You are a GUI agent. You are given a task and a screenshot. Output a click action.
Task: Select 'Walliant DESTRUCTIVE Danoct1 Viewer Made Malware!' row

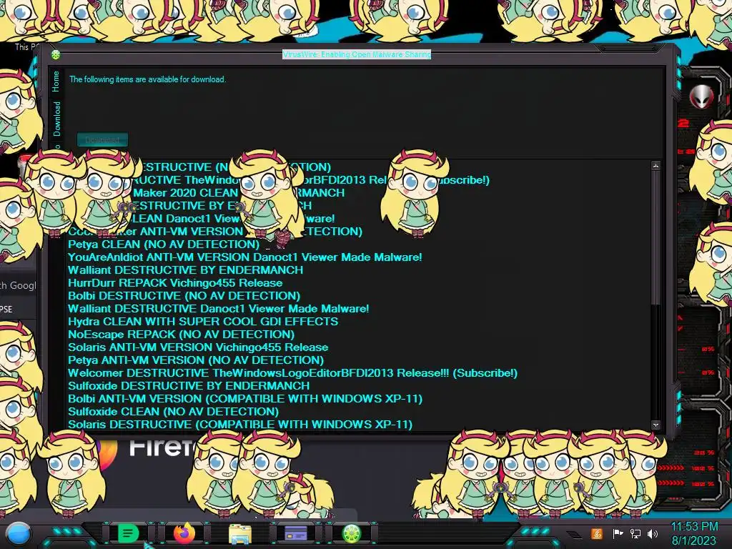click(x=218, y=309)
